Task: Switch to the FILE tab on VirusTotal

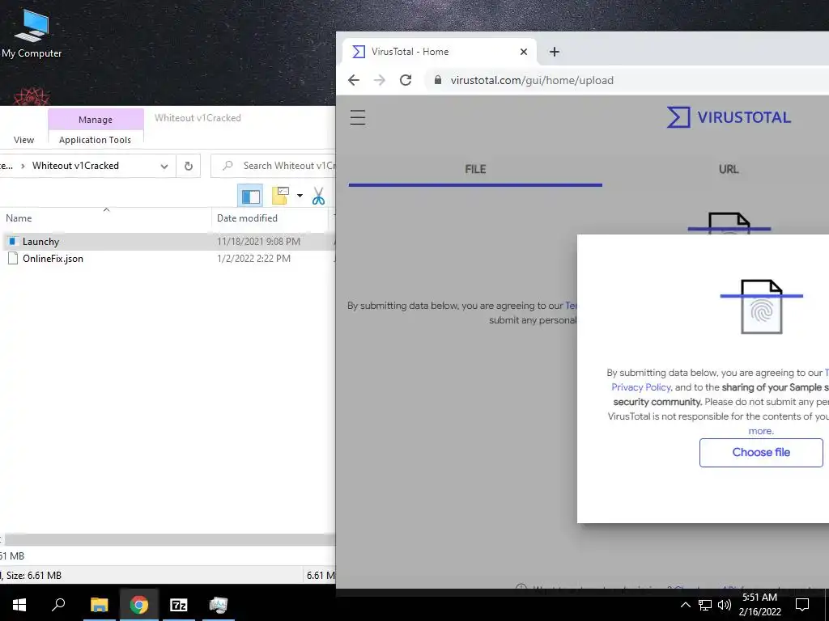Action: 475,170
